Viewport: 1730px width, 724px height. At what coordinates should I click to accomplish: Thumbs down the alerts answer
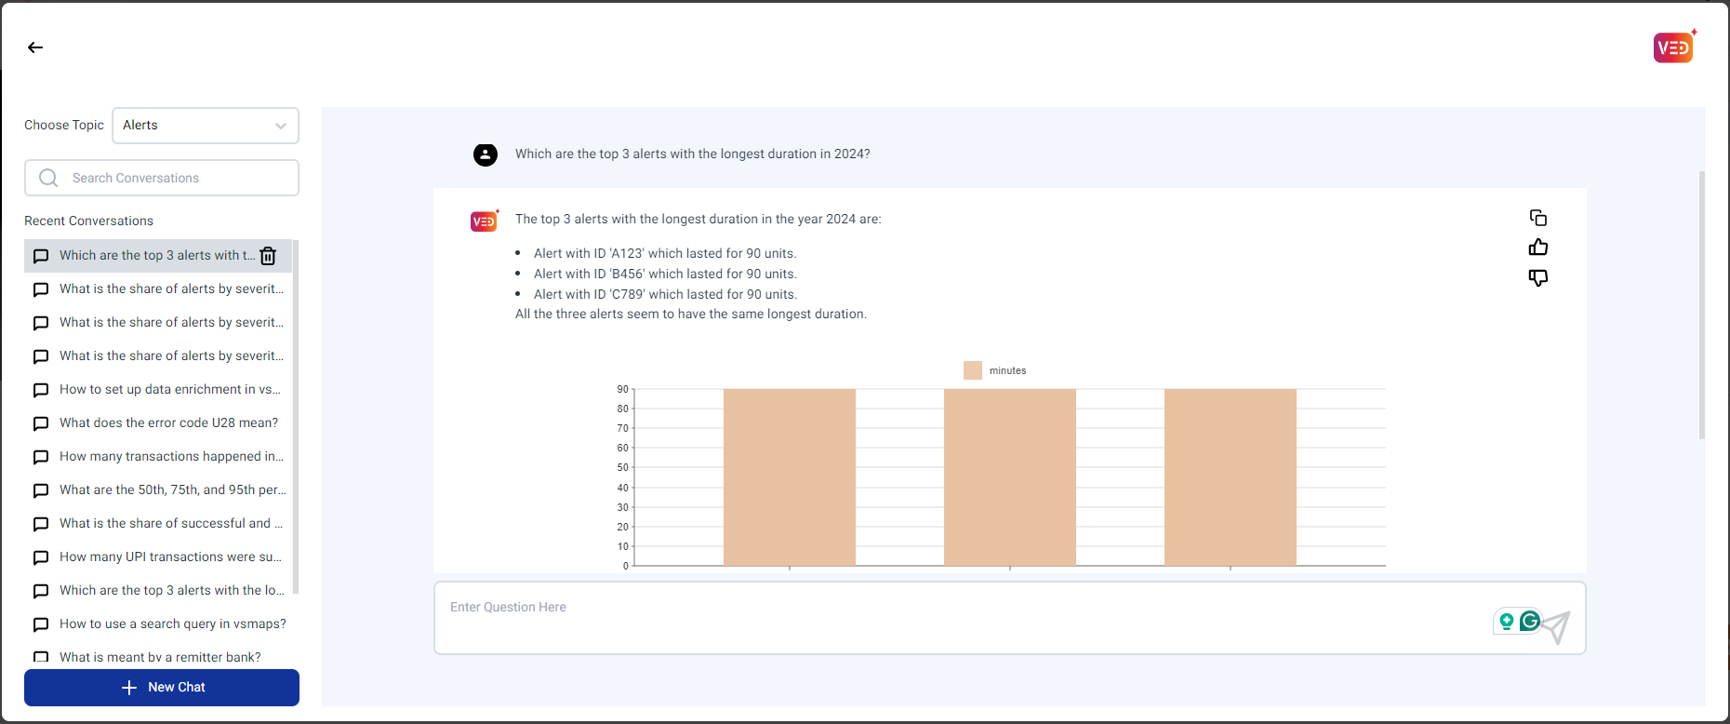(1538, 277)
